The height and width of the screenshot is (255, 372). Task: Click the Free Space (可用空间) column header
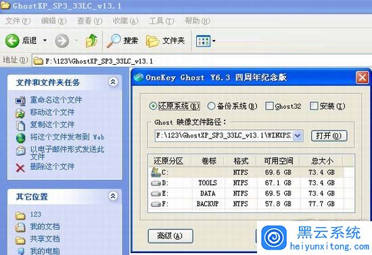[x=278, y=161]
